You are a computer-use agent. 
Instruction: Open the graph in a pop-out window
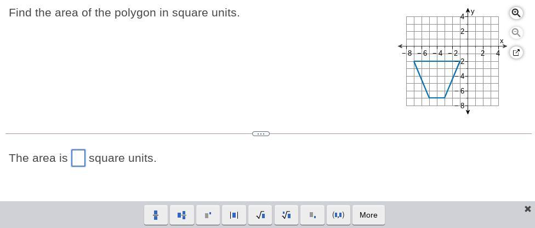516,52
